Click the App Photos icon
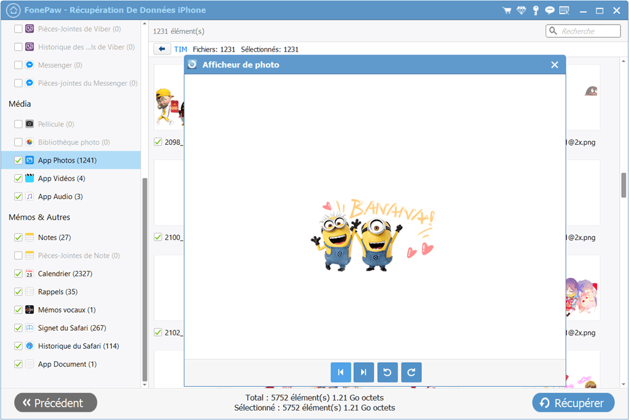629x420 pixels. [29, 160]
